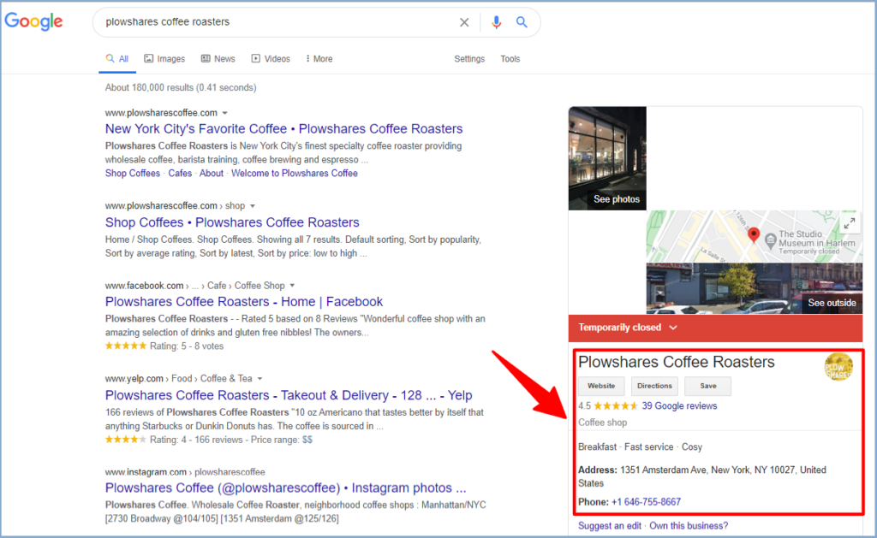
Task: Open dropdown arrow next to facebook.com Coffee Shop
Action: pyautogui.click(x=292, y=286)
